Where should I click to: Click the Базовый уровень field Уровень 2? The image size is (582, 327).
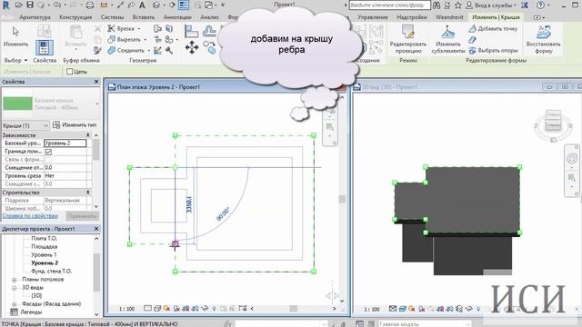[65, 144]
